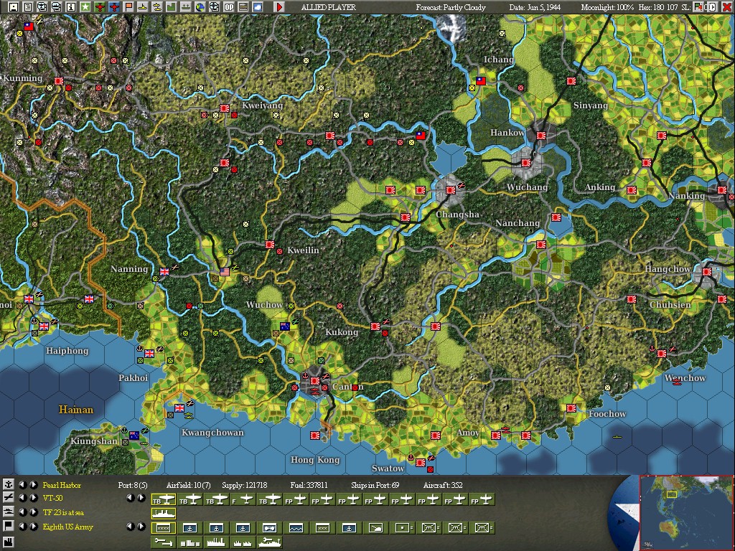Select the highlighted XXXX army HQ icon
Viewport: 735px width, 551px height.
pyautogui.click(x=164, y=528)
